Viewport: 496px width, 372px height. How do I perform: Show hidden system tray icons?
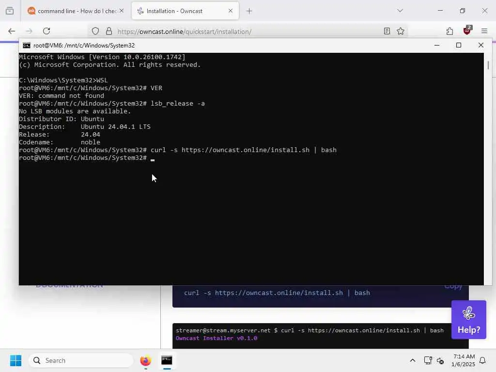click(413, 360)
